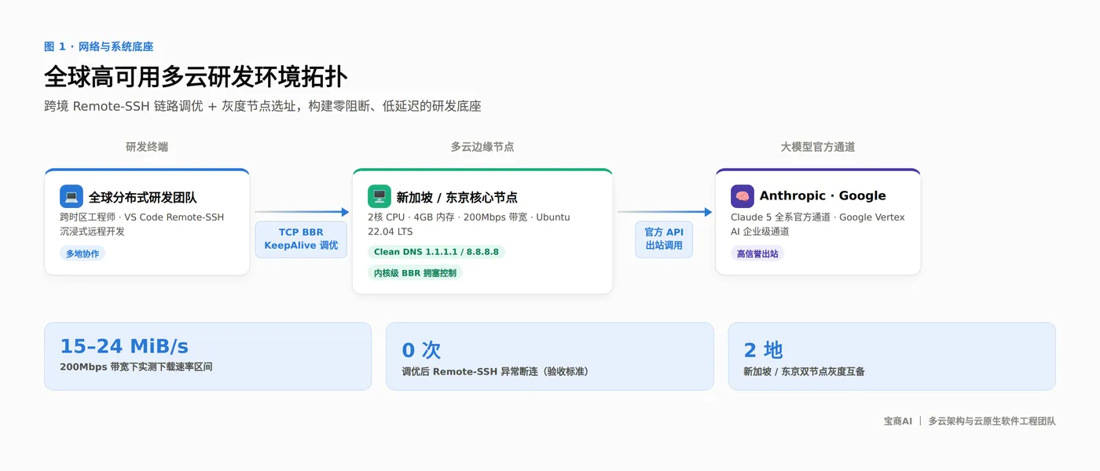Click the 15–24 MiB/s metric value
The height and width of the screenshot is (471, 1100).
pos(124,346)
